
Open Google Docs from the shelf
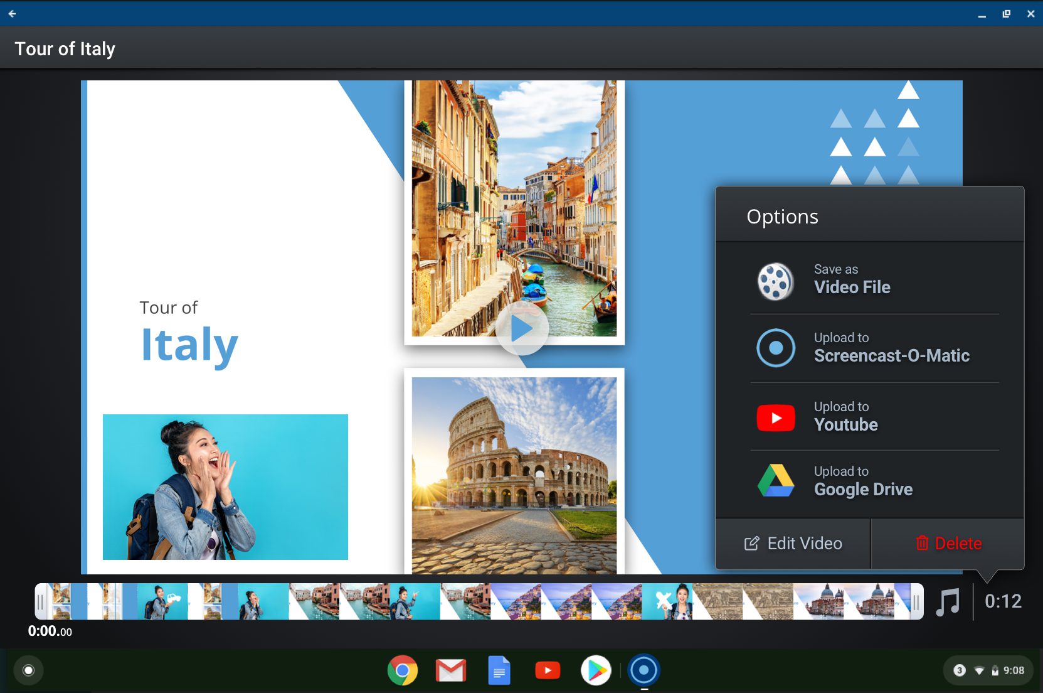click(499, 670)
